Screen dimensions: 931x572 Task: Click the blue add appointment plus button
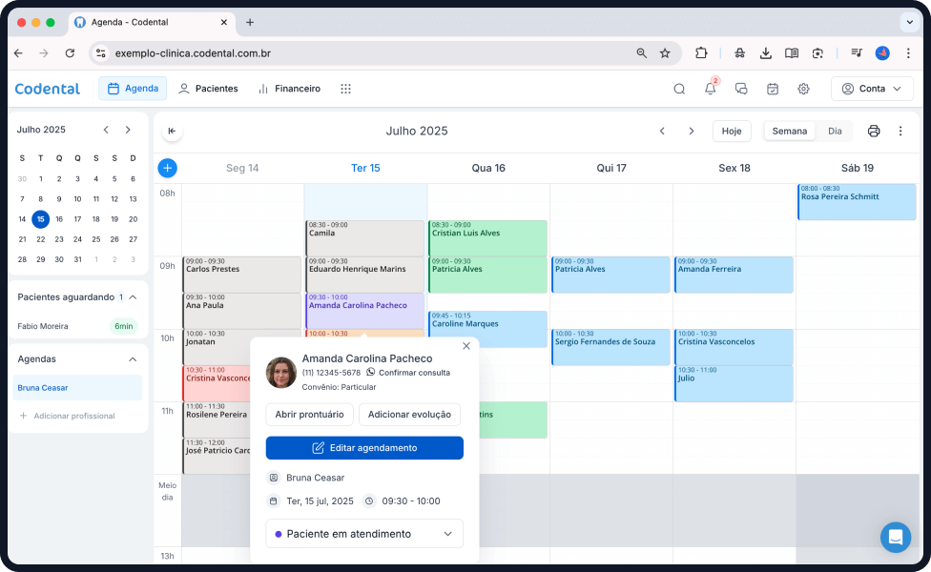click(x=167, y=168)
